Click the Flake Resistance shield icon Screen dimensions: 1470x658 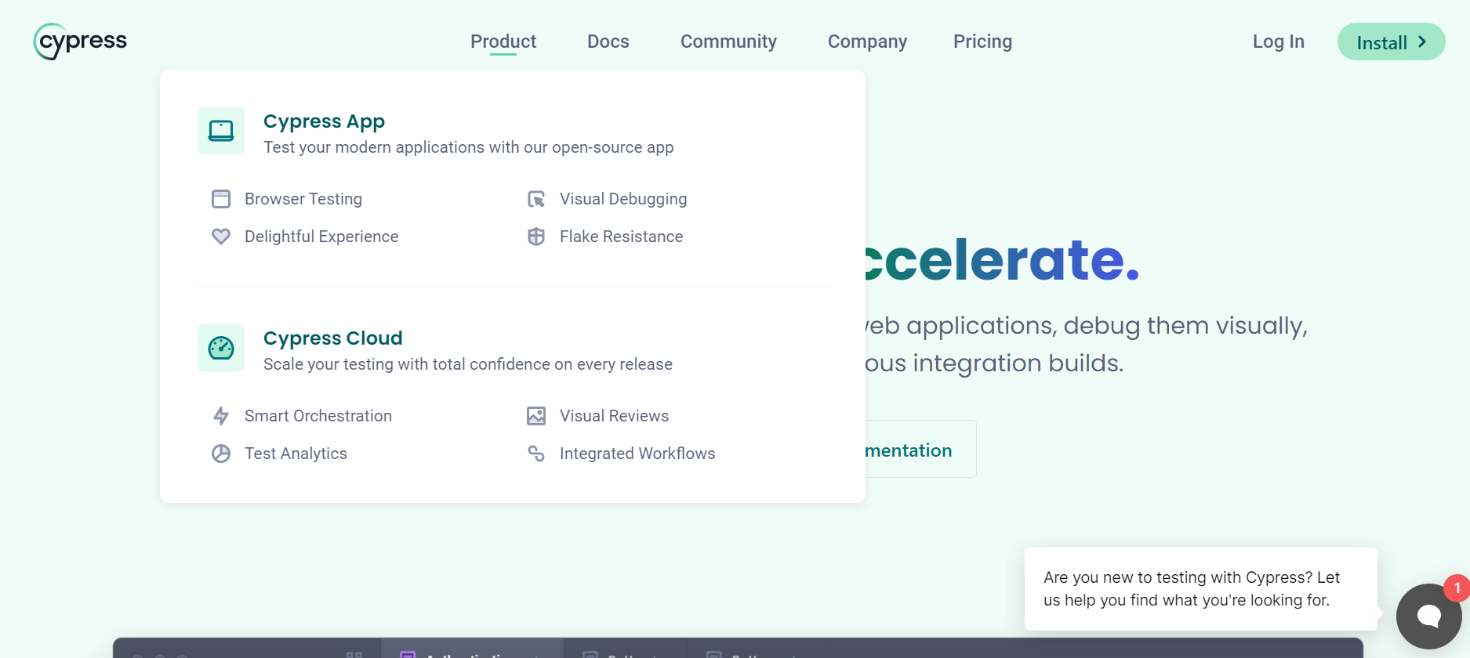536,237
